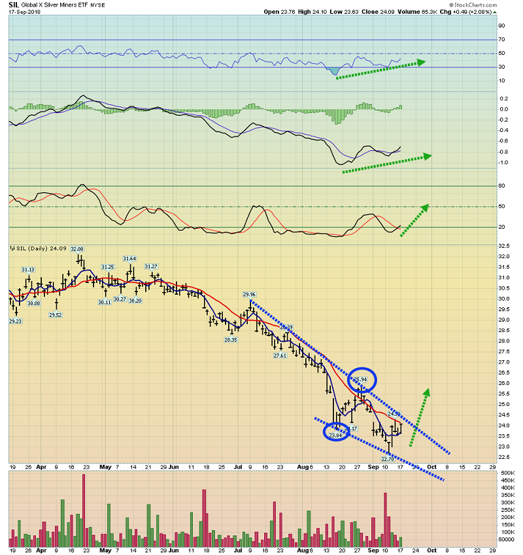Click the 27.0 tick on the price axis
This screenshot has width=523, height=555.
point(504,362)
